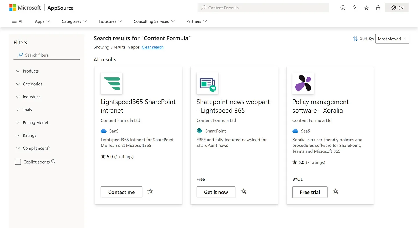
Task: Click the SaaS cloud icon on Xoralia card
Action: tap(295, 131)
